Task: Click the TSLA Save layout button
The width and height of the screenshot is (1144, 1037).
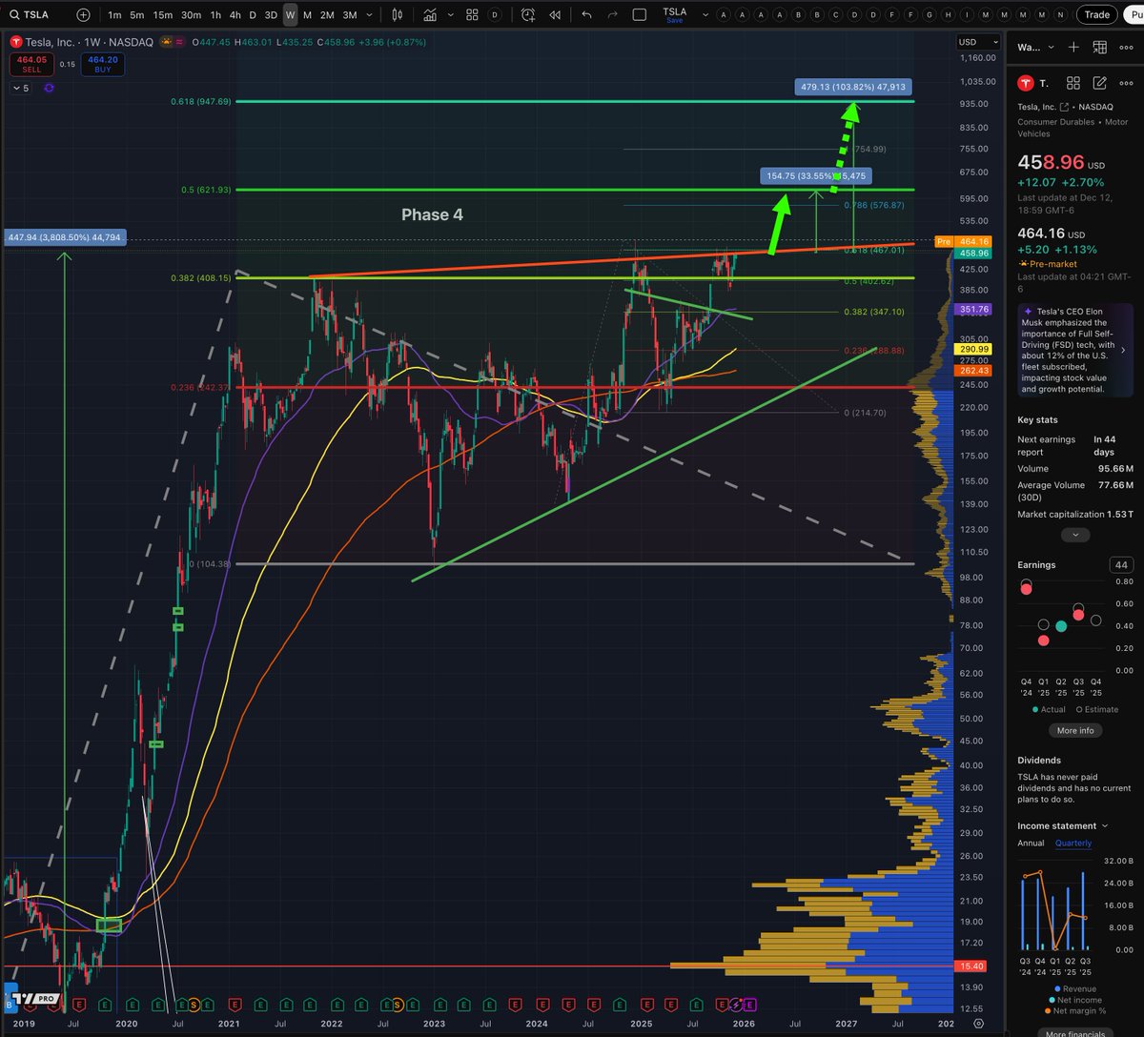Action: coord(674,14)
